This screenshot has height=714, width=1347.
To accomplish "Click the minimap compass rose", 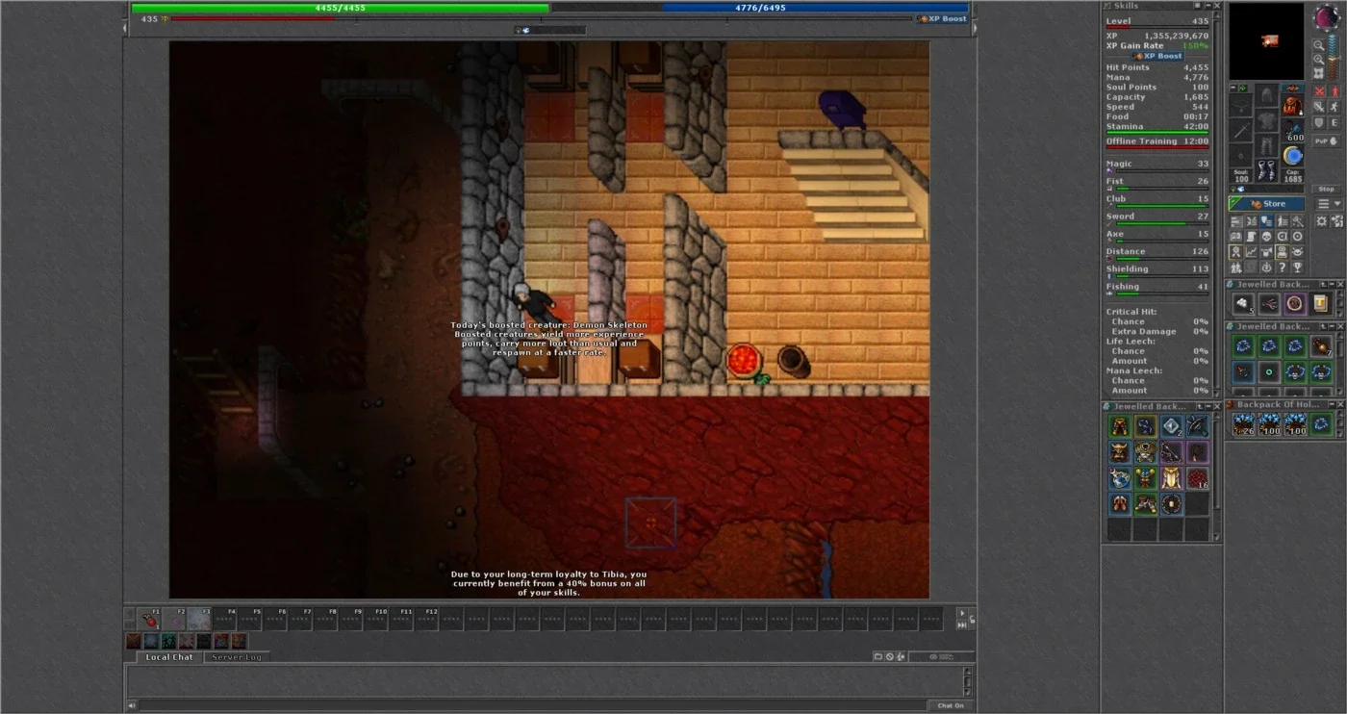I will [1326, 17].
